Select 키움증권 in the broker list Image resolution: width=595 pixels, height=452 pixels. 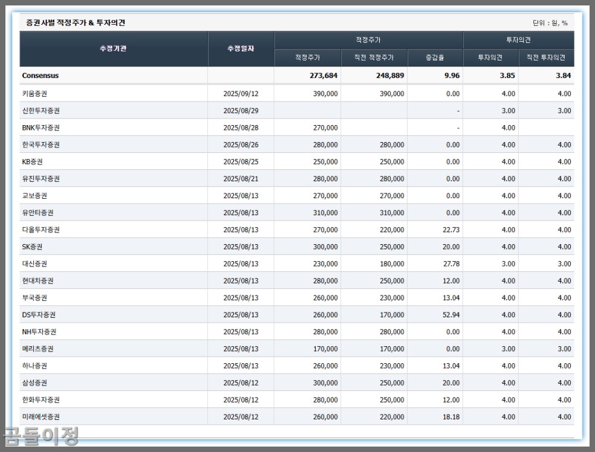point(34,94)
